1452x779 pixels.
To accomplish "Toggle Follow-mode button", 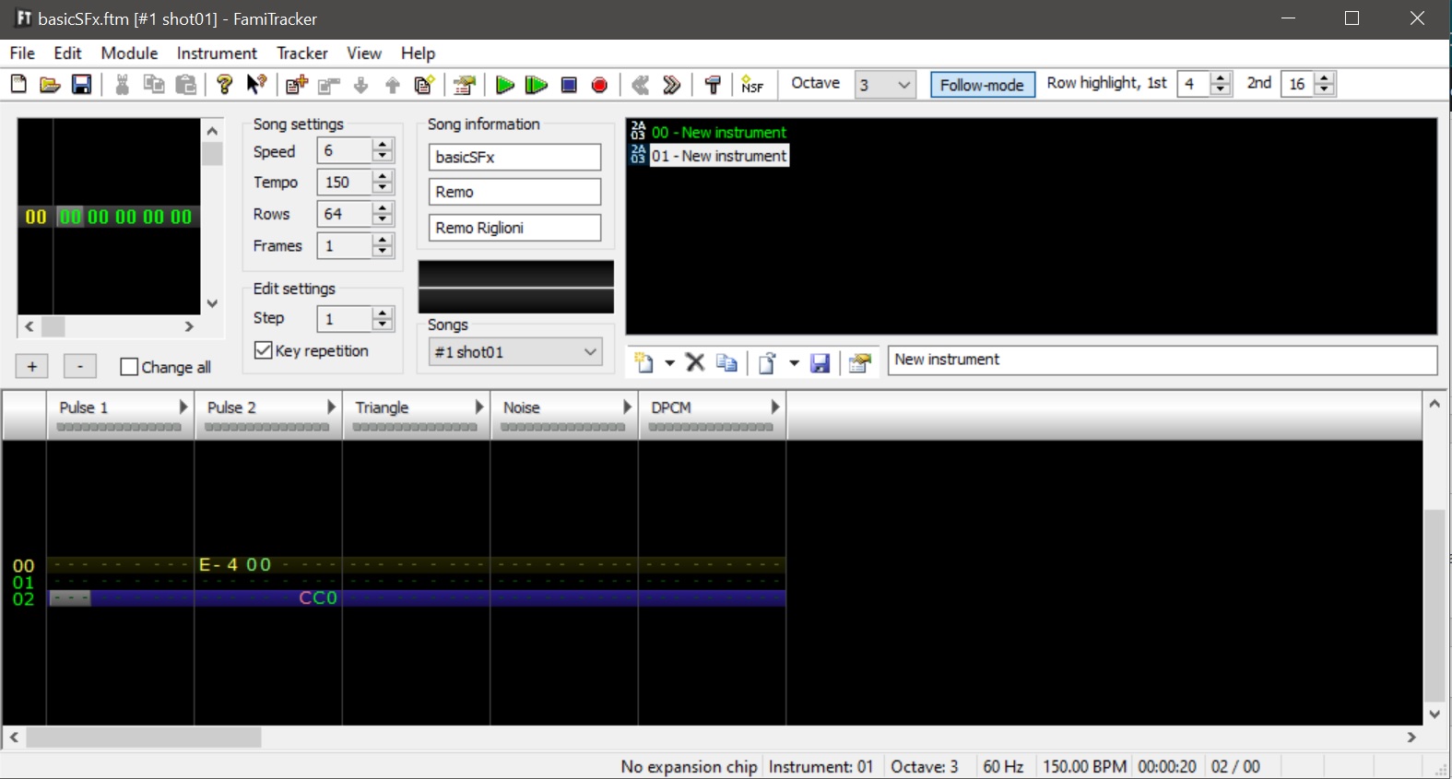I will tap(982, 85).
